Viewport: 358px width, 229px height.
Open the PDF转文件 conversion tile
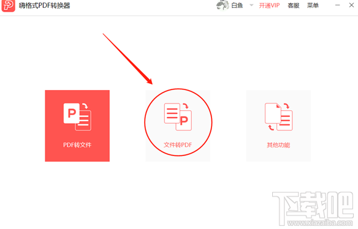tap(77, 126)
